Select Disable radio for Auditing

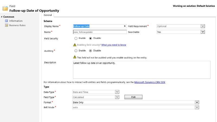(x=90, y=51)
